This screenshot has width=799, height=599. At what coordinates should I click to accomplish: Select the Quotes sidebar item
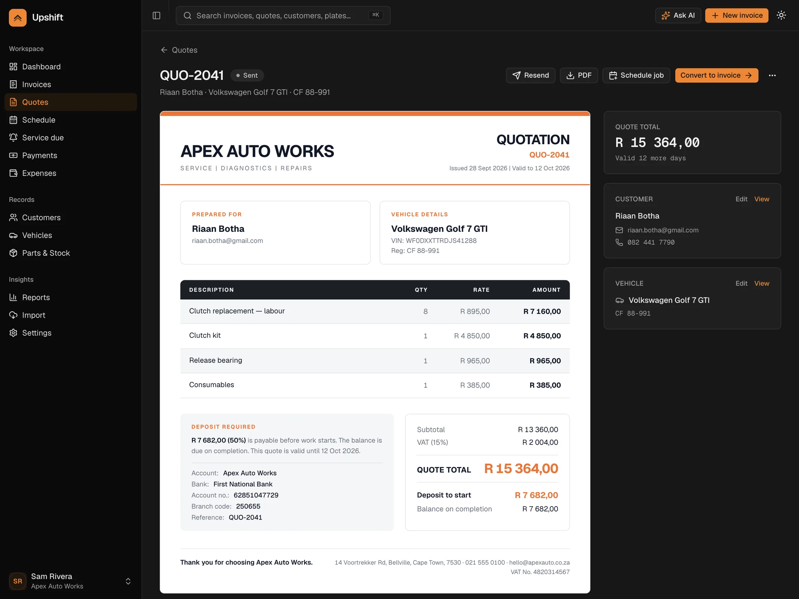click(x=71, y=102)
